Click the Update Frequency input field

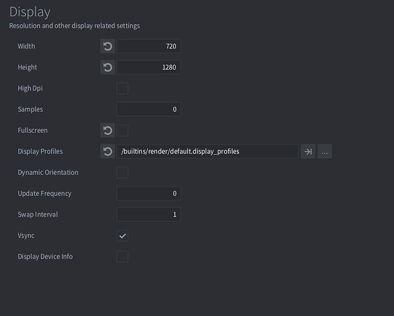click(149, 193)
